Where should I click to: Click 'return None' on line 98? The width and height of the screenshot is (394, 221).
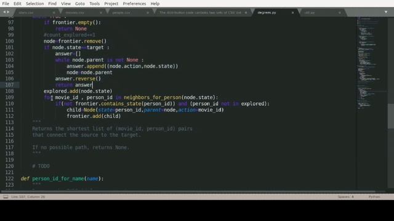pos(71,29)
